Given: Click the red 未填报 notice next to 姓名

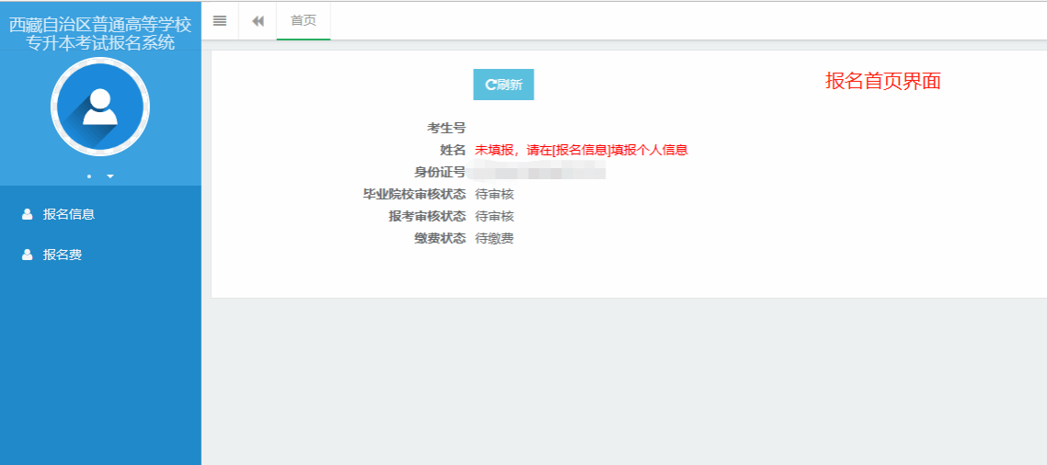Looking at the screenshot, I should pyautogui.click(x=581, y=150).
